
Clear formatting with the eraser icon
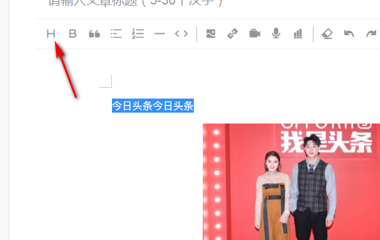click(327, 34)
